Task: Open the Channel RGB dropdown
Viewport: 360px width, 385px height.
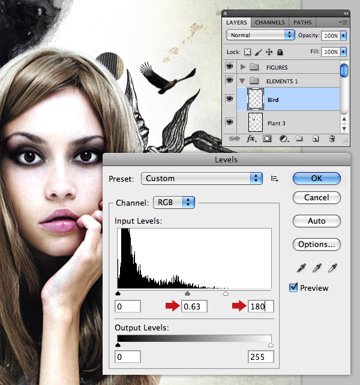Action: pos(174,203)
